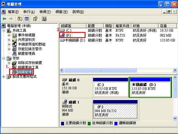This screenshot has height=134, width=178.
Task: Toggle the Show/Hide console tree icon
Action: [x=27, y=19]
